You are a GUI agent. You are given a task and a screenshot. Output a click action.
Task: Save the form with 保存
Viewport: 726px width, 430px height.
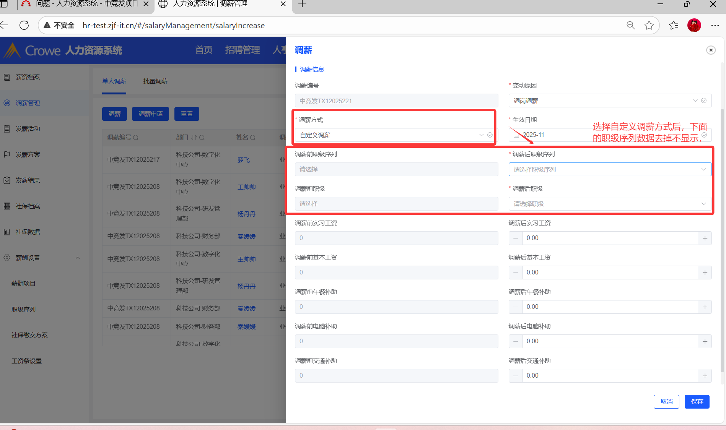point(697,402)
